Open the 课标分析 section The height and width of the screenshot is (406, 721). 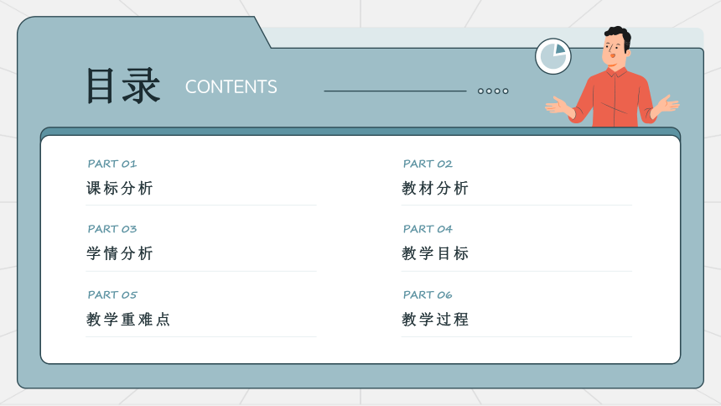[x=120, y=188]
